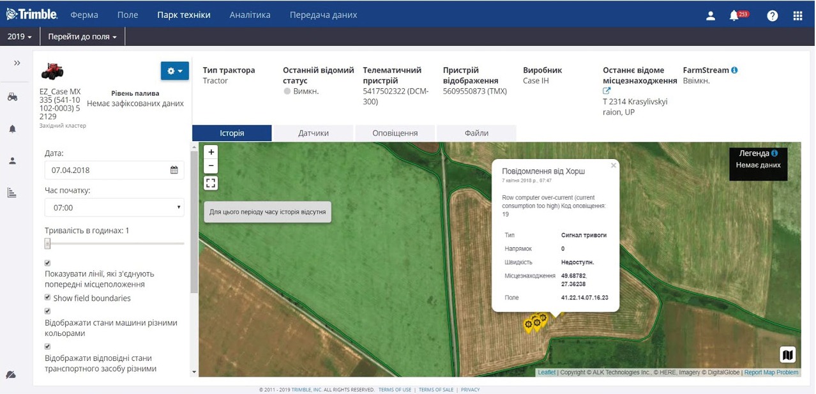Uncheck the connecting lines checkbox
The height and width of the screenshot is (394, 816).
point(48,262)
